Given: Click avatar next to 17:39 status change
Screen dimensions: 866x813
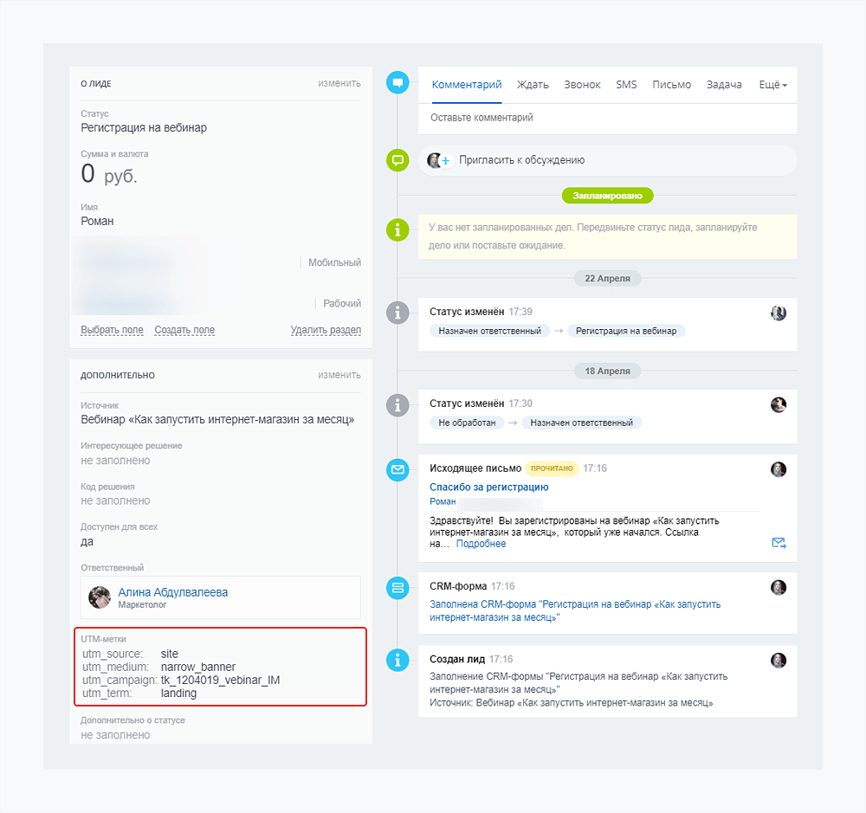Looking at the screenshot, I should click(x=779, y=313).
